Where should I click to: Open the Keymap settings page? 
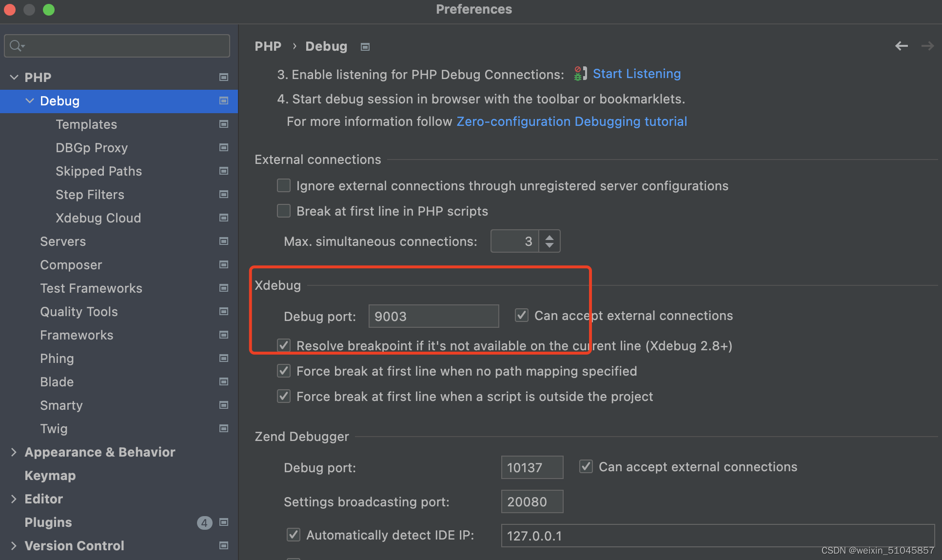click(50, 475)
